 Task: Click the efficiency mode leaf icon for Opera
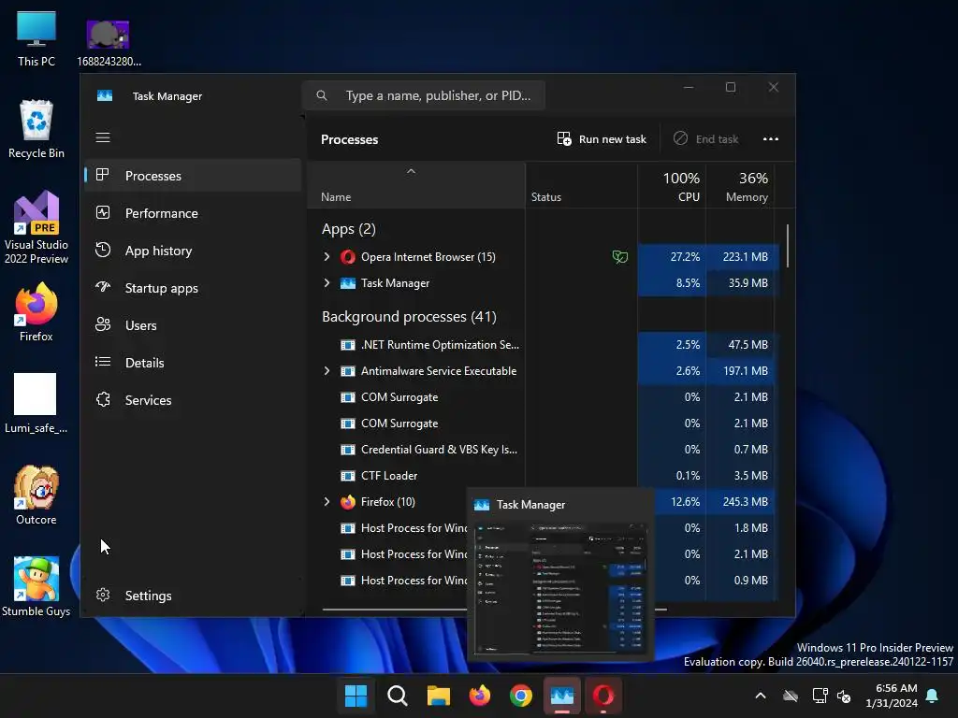619,257
